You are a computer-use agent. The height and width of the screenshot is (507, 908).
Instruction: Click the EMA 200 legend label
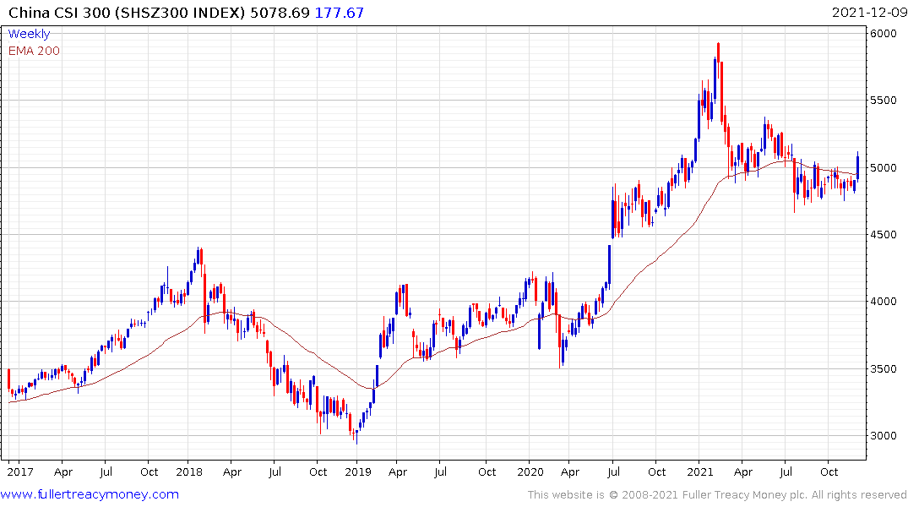pyautogui.click(x=34, y=51)
